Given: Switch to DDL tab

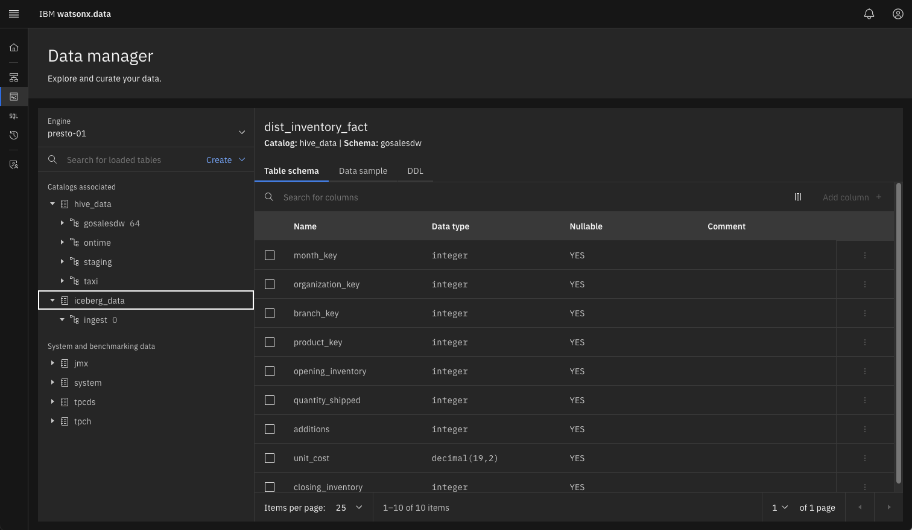Looking at the screenshot, I should 415,171.
